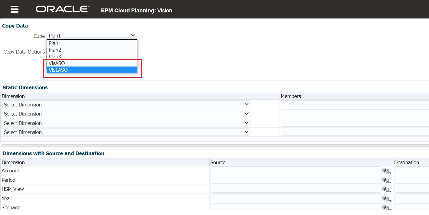Open the navigation hamburger menu
Image resolution: width=429 pixels, height=215 pixels.
coord(14,9)
